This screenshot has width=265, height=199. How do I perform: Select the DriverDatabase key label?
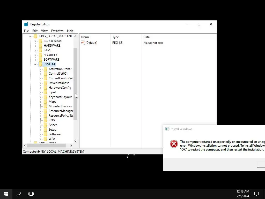click(59, 83)
